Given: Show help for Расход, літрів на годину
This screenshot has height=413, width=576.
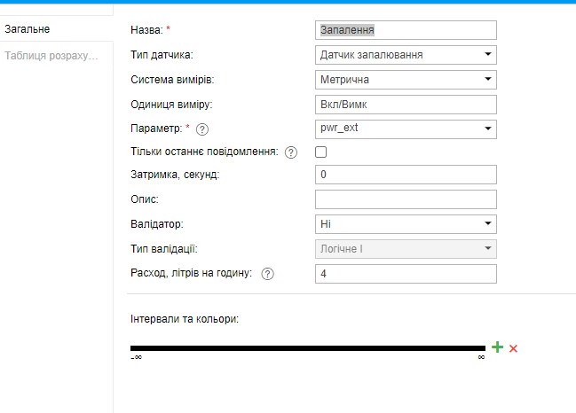Looking at the screenshot, I should point(268,274).
